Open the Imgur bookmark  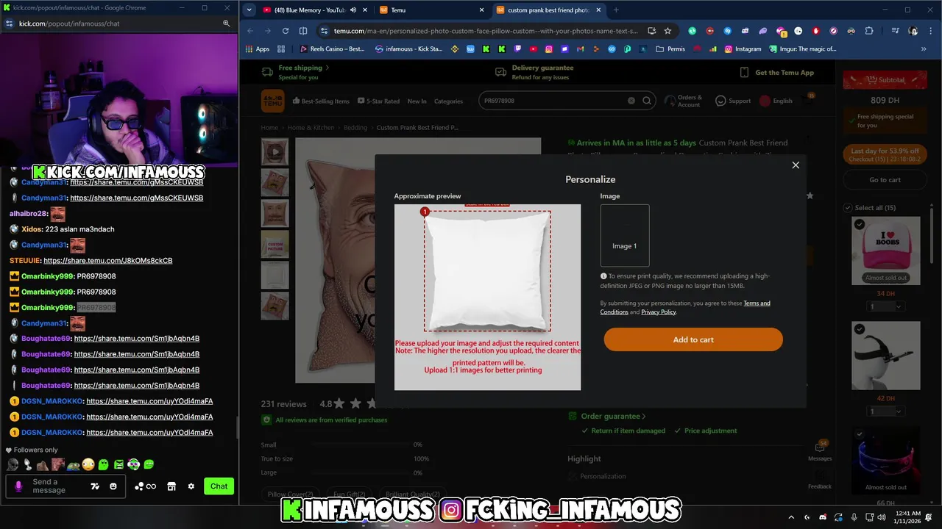[803, 49]
